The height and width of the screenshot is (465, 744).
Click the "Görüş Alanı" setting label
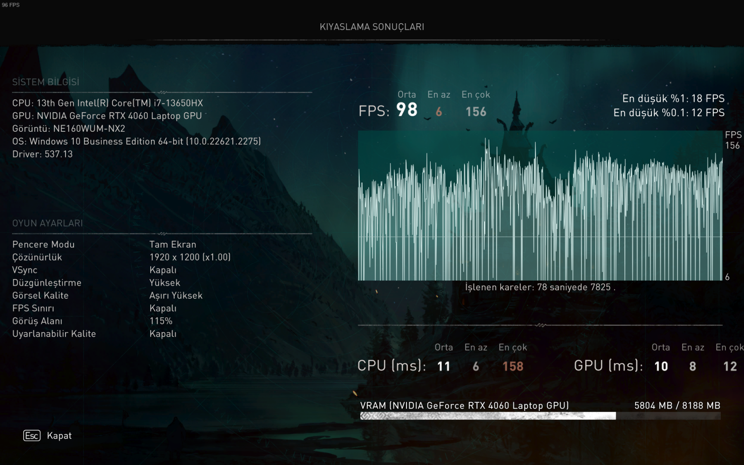point(37,321)
